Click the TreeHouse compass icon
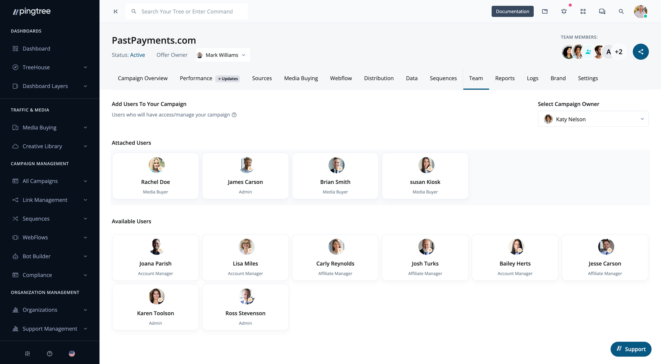661x364 pixels. click(x=15, y=67)
